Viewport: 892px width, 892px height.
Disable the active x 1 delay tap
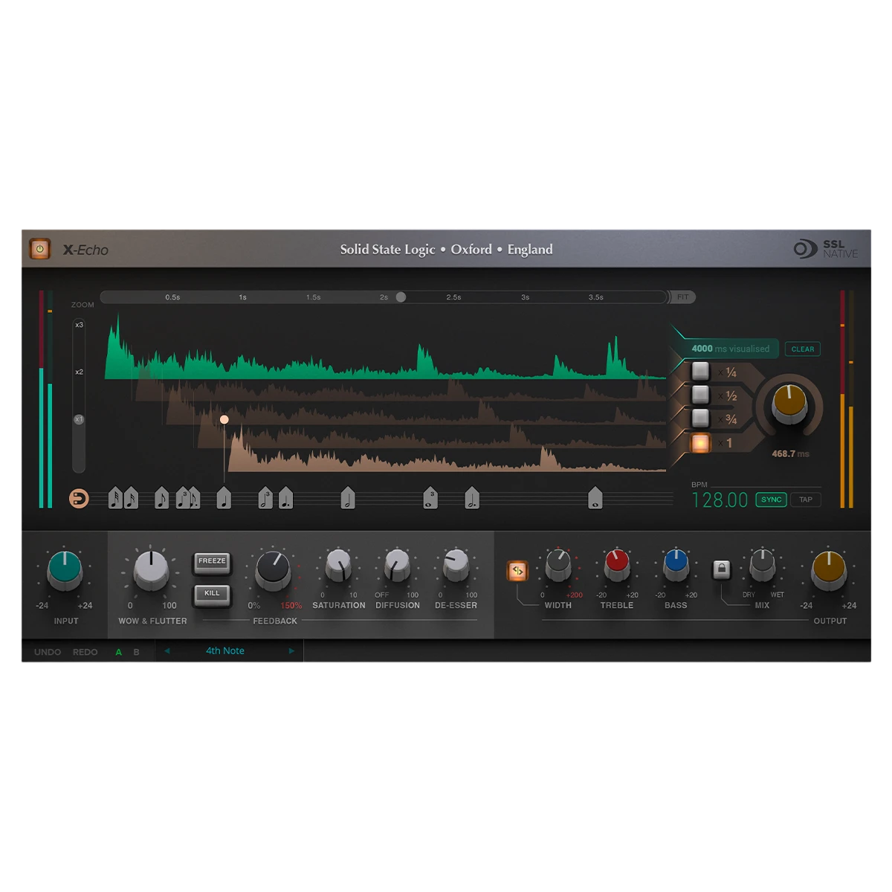pos(700,443)
